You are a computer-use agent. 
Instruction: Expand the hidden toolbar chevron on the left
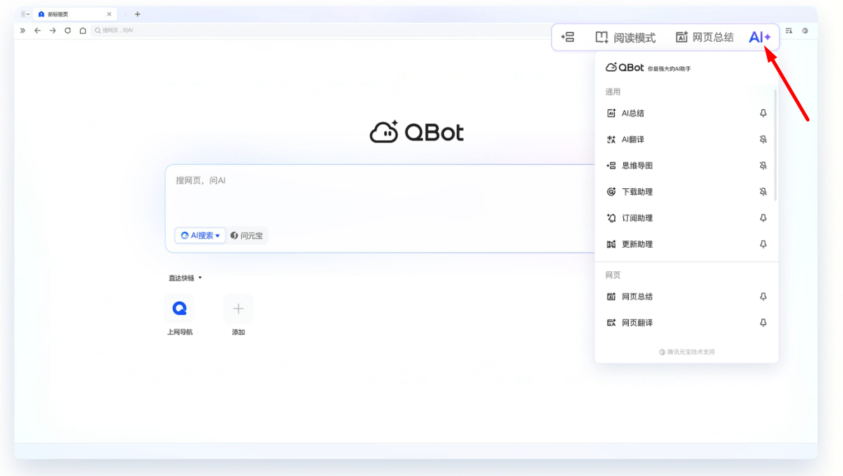tap(23, 31)
